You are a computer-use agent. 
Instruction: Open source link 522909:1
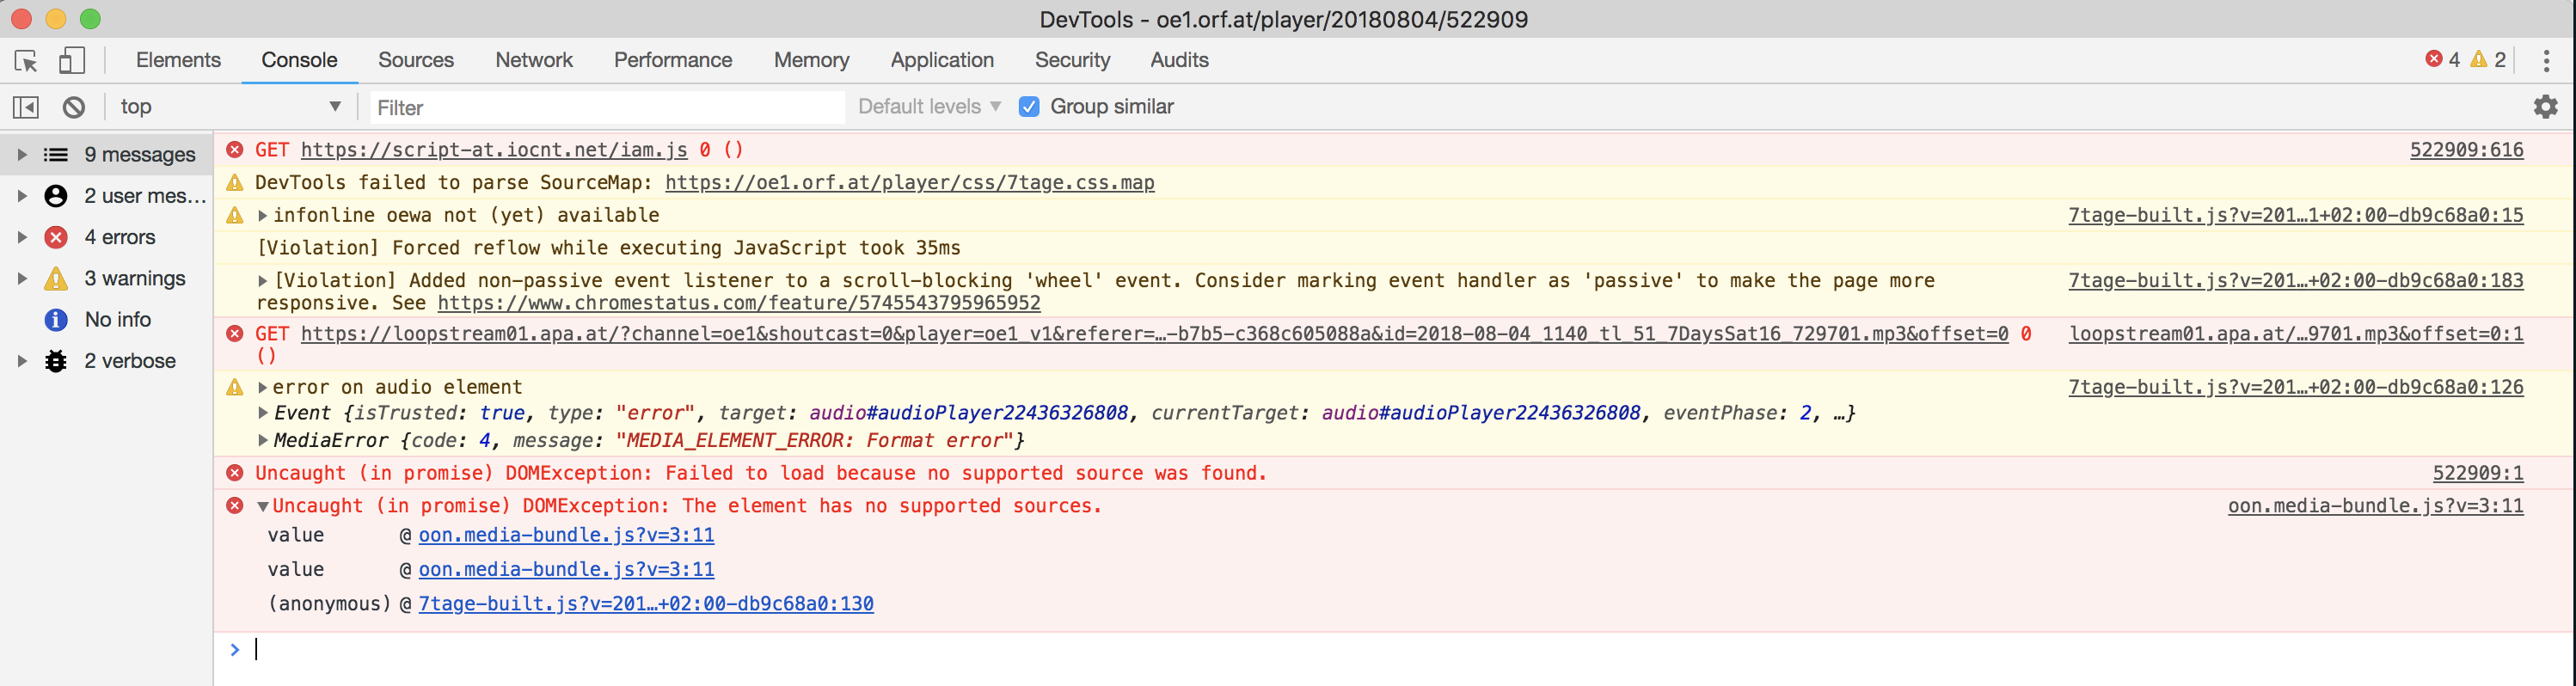pos(2478,473)
